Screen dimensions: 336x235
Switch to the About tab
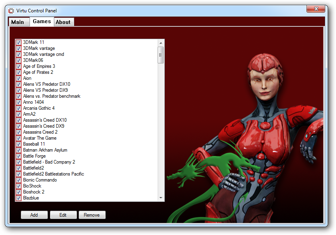[x=64, y=22]
